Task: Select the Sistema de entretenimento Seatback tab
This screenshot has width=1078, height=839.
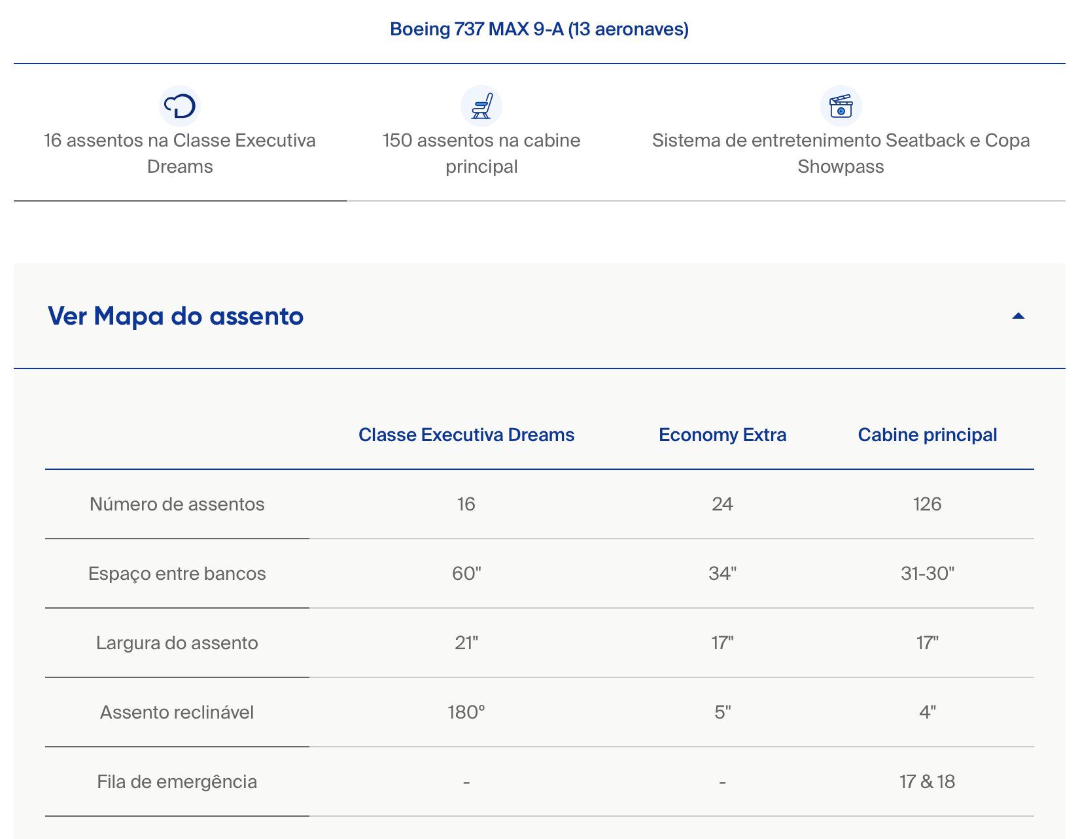Action: coord(841,133)
